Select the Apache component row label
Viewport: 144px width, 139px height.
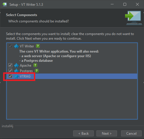[26, 65]
